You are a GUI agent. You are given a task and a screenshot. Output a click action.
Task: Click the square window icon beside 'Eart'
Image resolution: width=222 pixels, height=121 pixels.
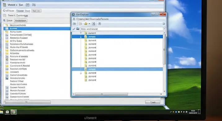click(28, 5)
